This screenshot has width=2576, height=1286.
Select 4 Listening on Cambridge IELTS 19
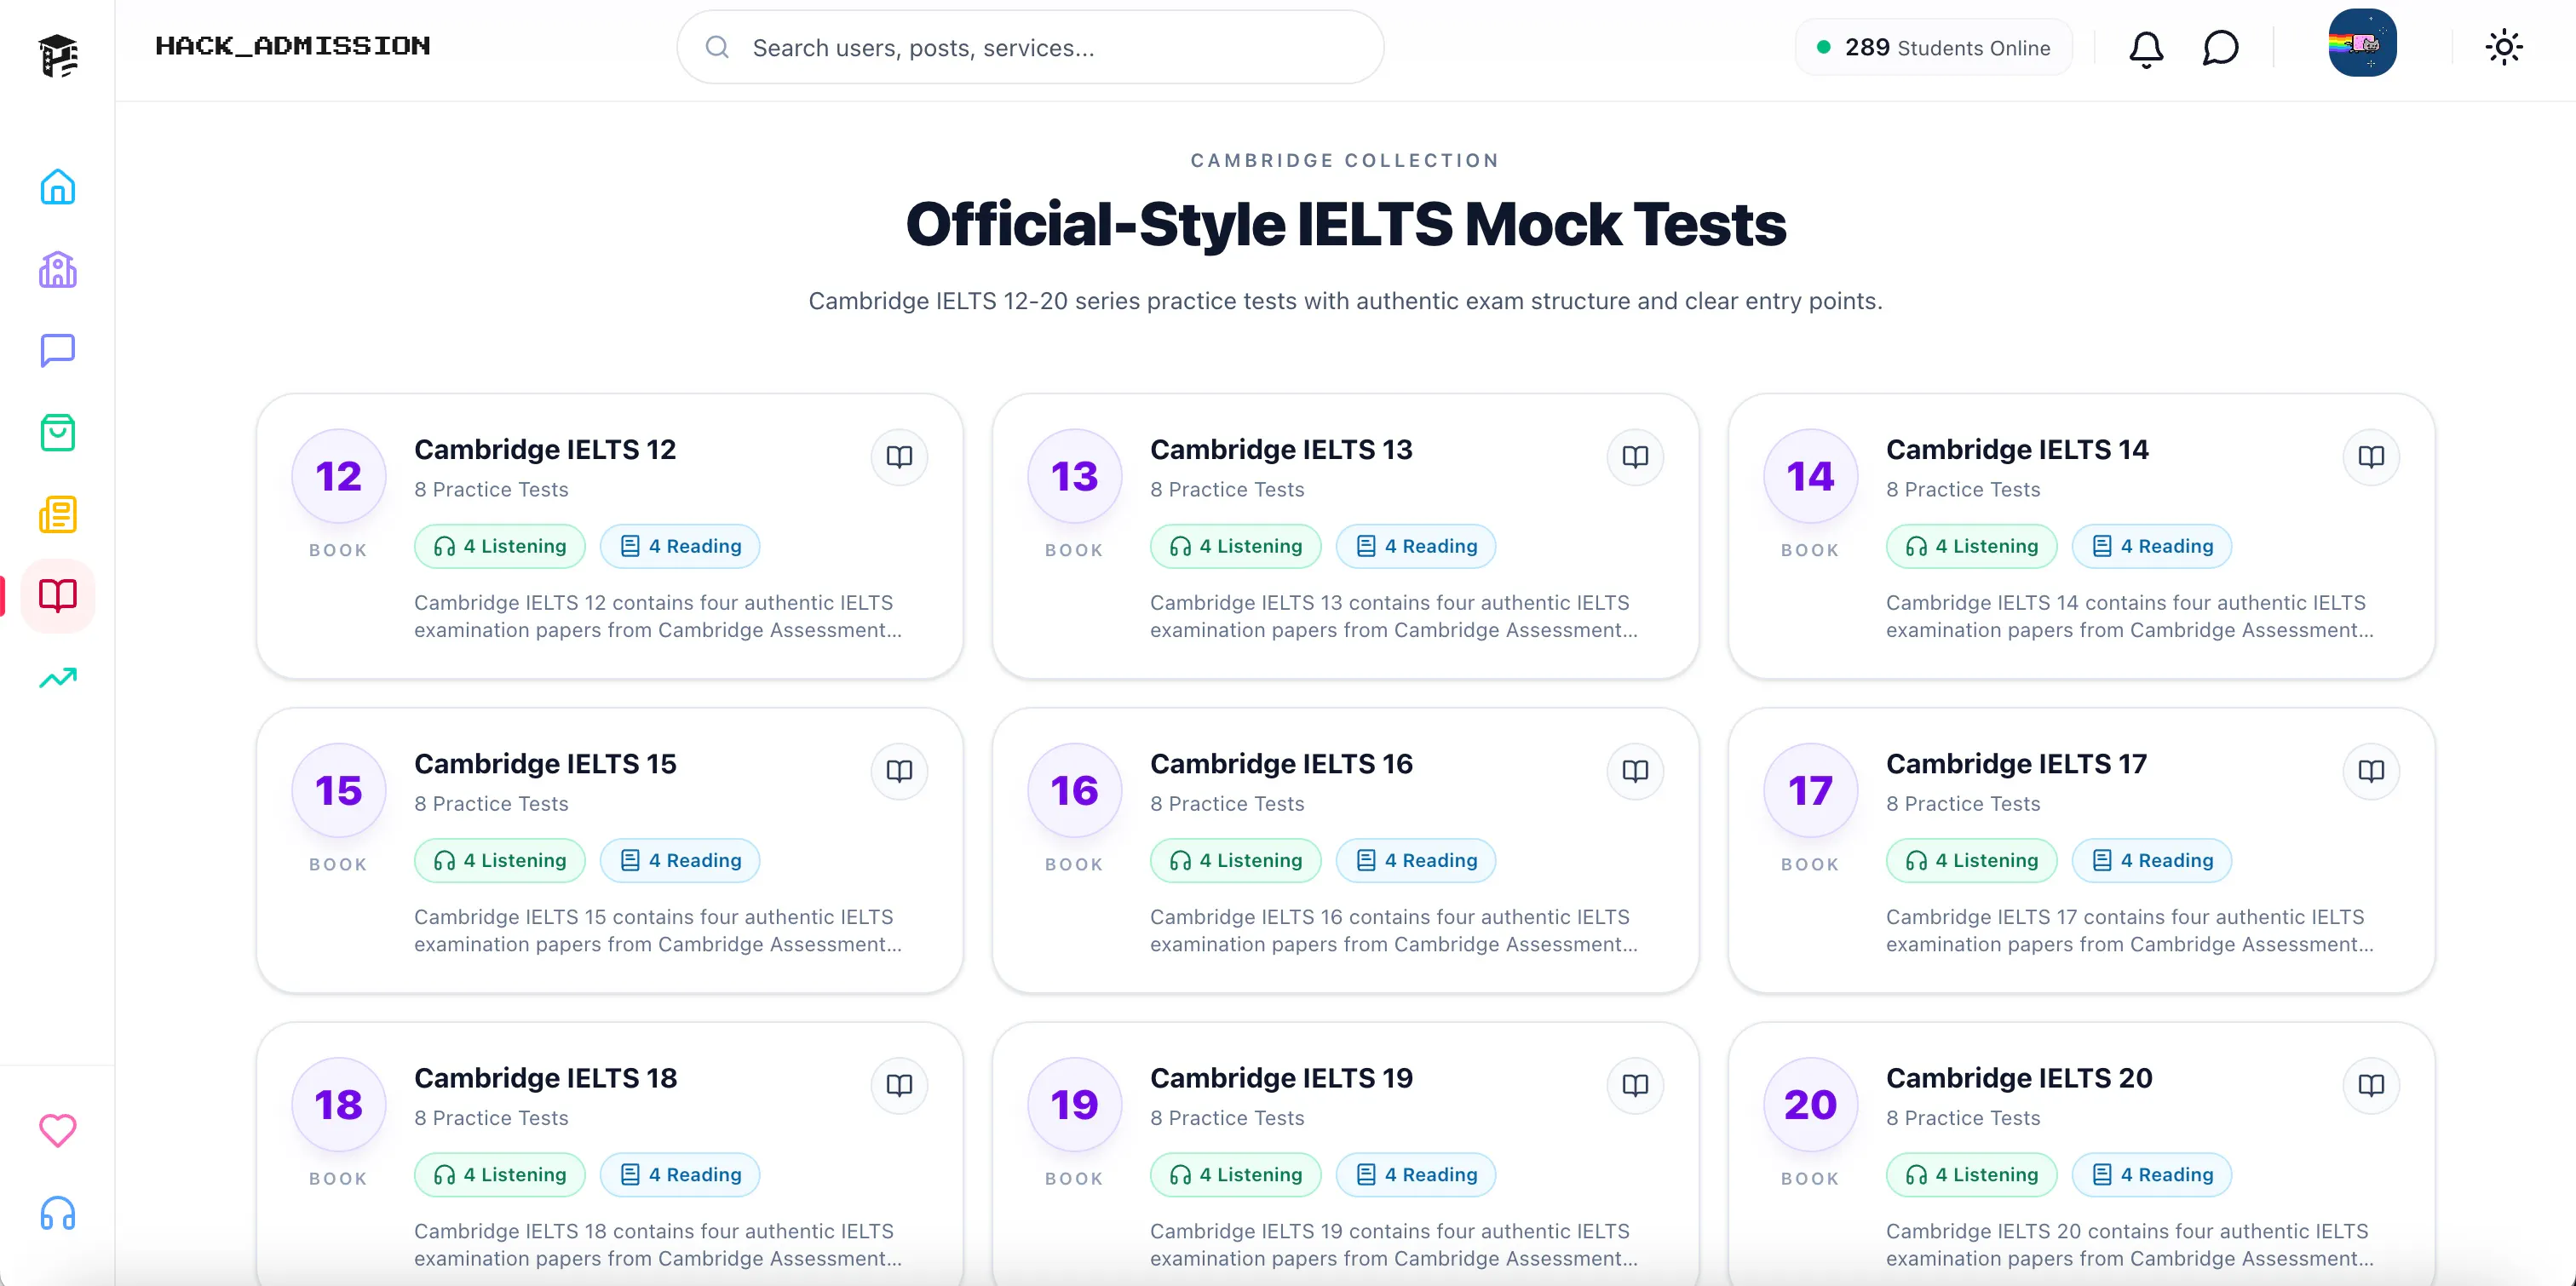point(1236,1174)
